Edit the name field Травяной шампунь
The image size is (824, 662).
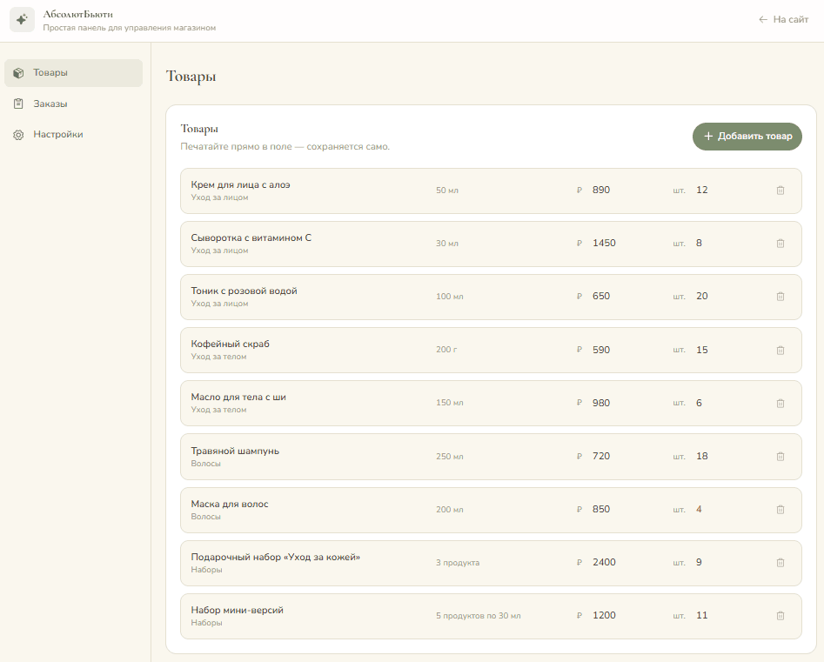click(235, 451)
